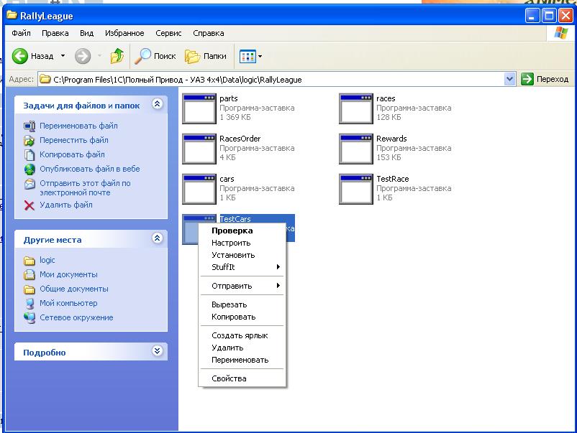
Task: Choose Создать ярлык in the context menu
Action: (x=242, y=335)
